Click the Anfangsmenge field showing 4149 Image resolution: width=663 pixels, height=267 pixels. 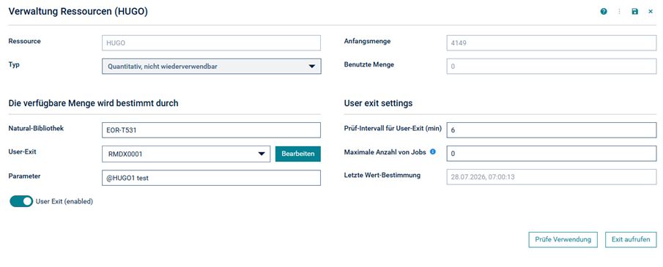pos(552,42)
